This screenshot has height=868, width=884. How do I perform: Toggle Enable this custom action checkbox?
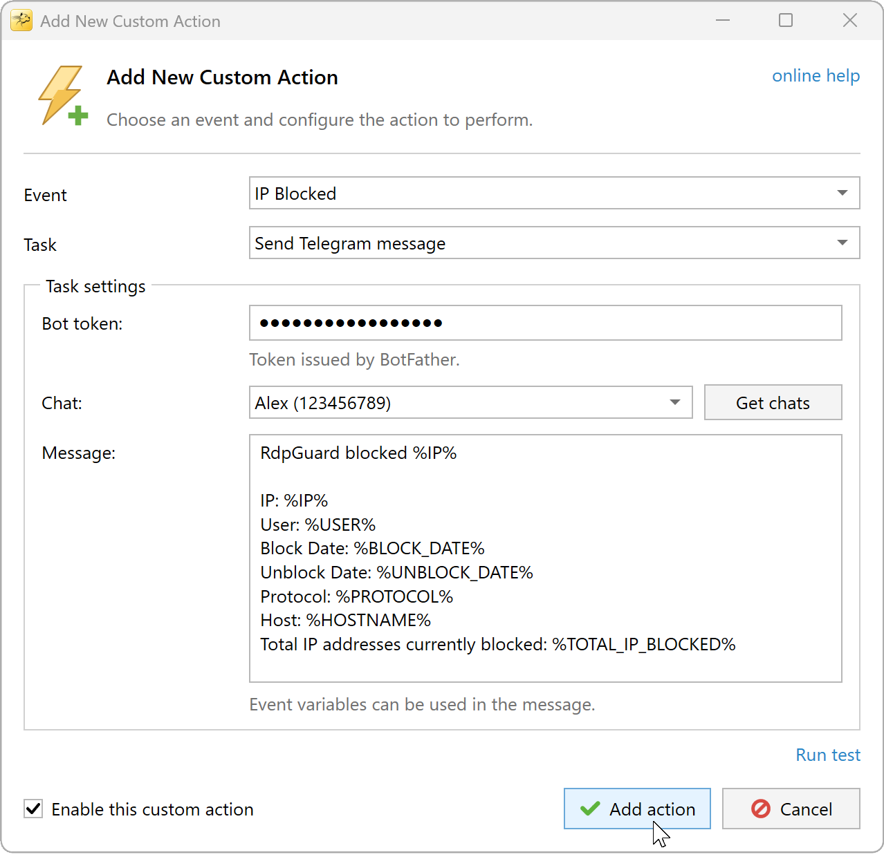tap(33, 809)
